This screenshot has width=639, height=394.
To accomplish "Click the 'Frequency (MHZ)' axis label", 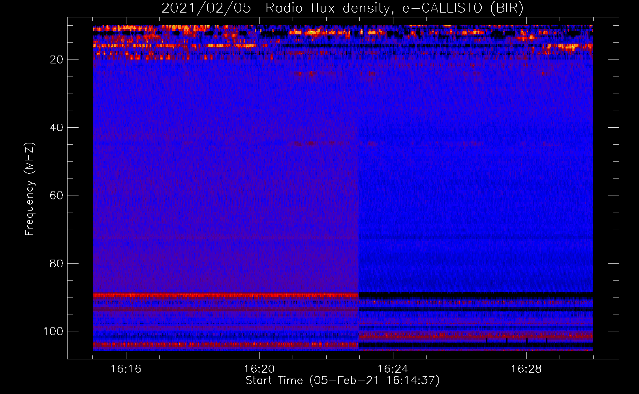I will 30,189.
